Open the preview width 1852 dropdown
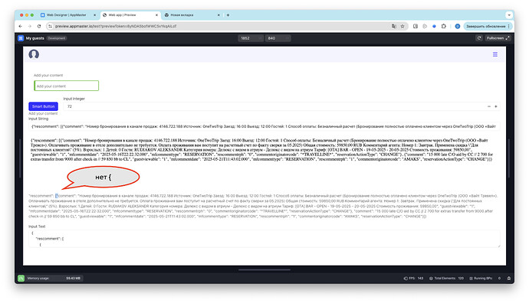The width and height of the screenshot is (529, 303). tap(251, 38)
